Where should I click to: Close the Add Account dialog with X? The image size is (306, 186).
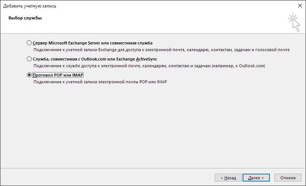(x=300, y=6)
